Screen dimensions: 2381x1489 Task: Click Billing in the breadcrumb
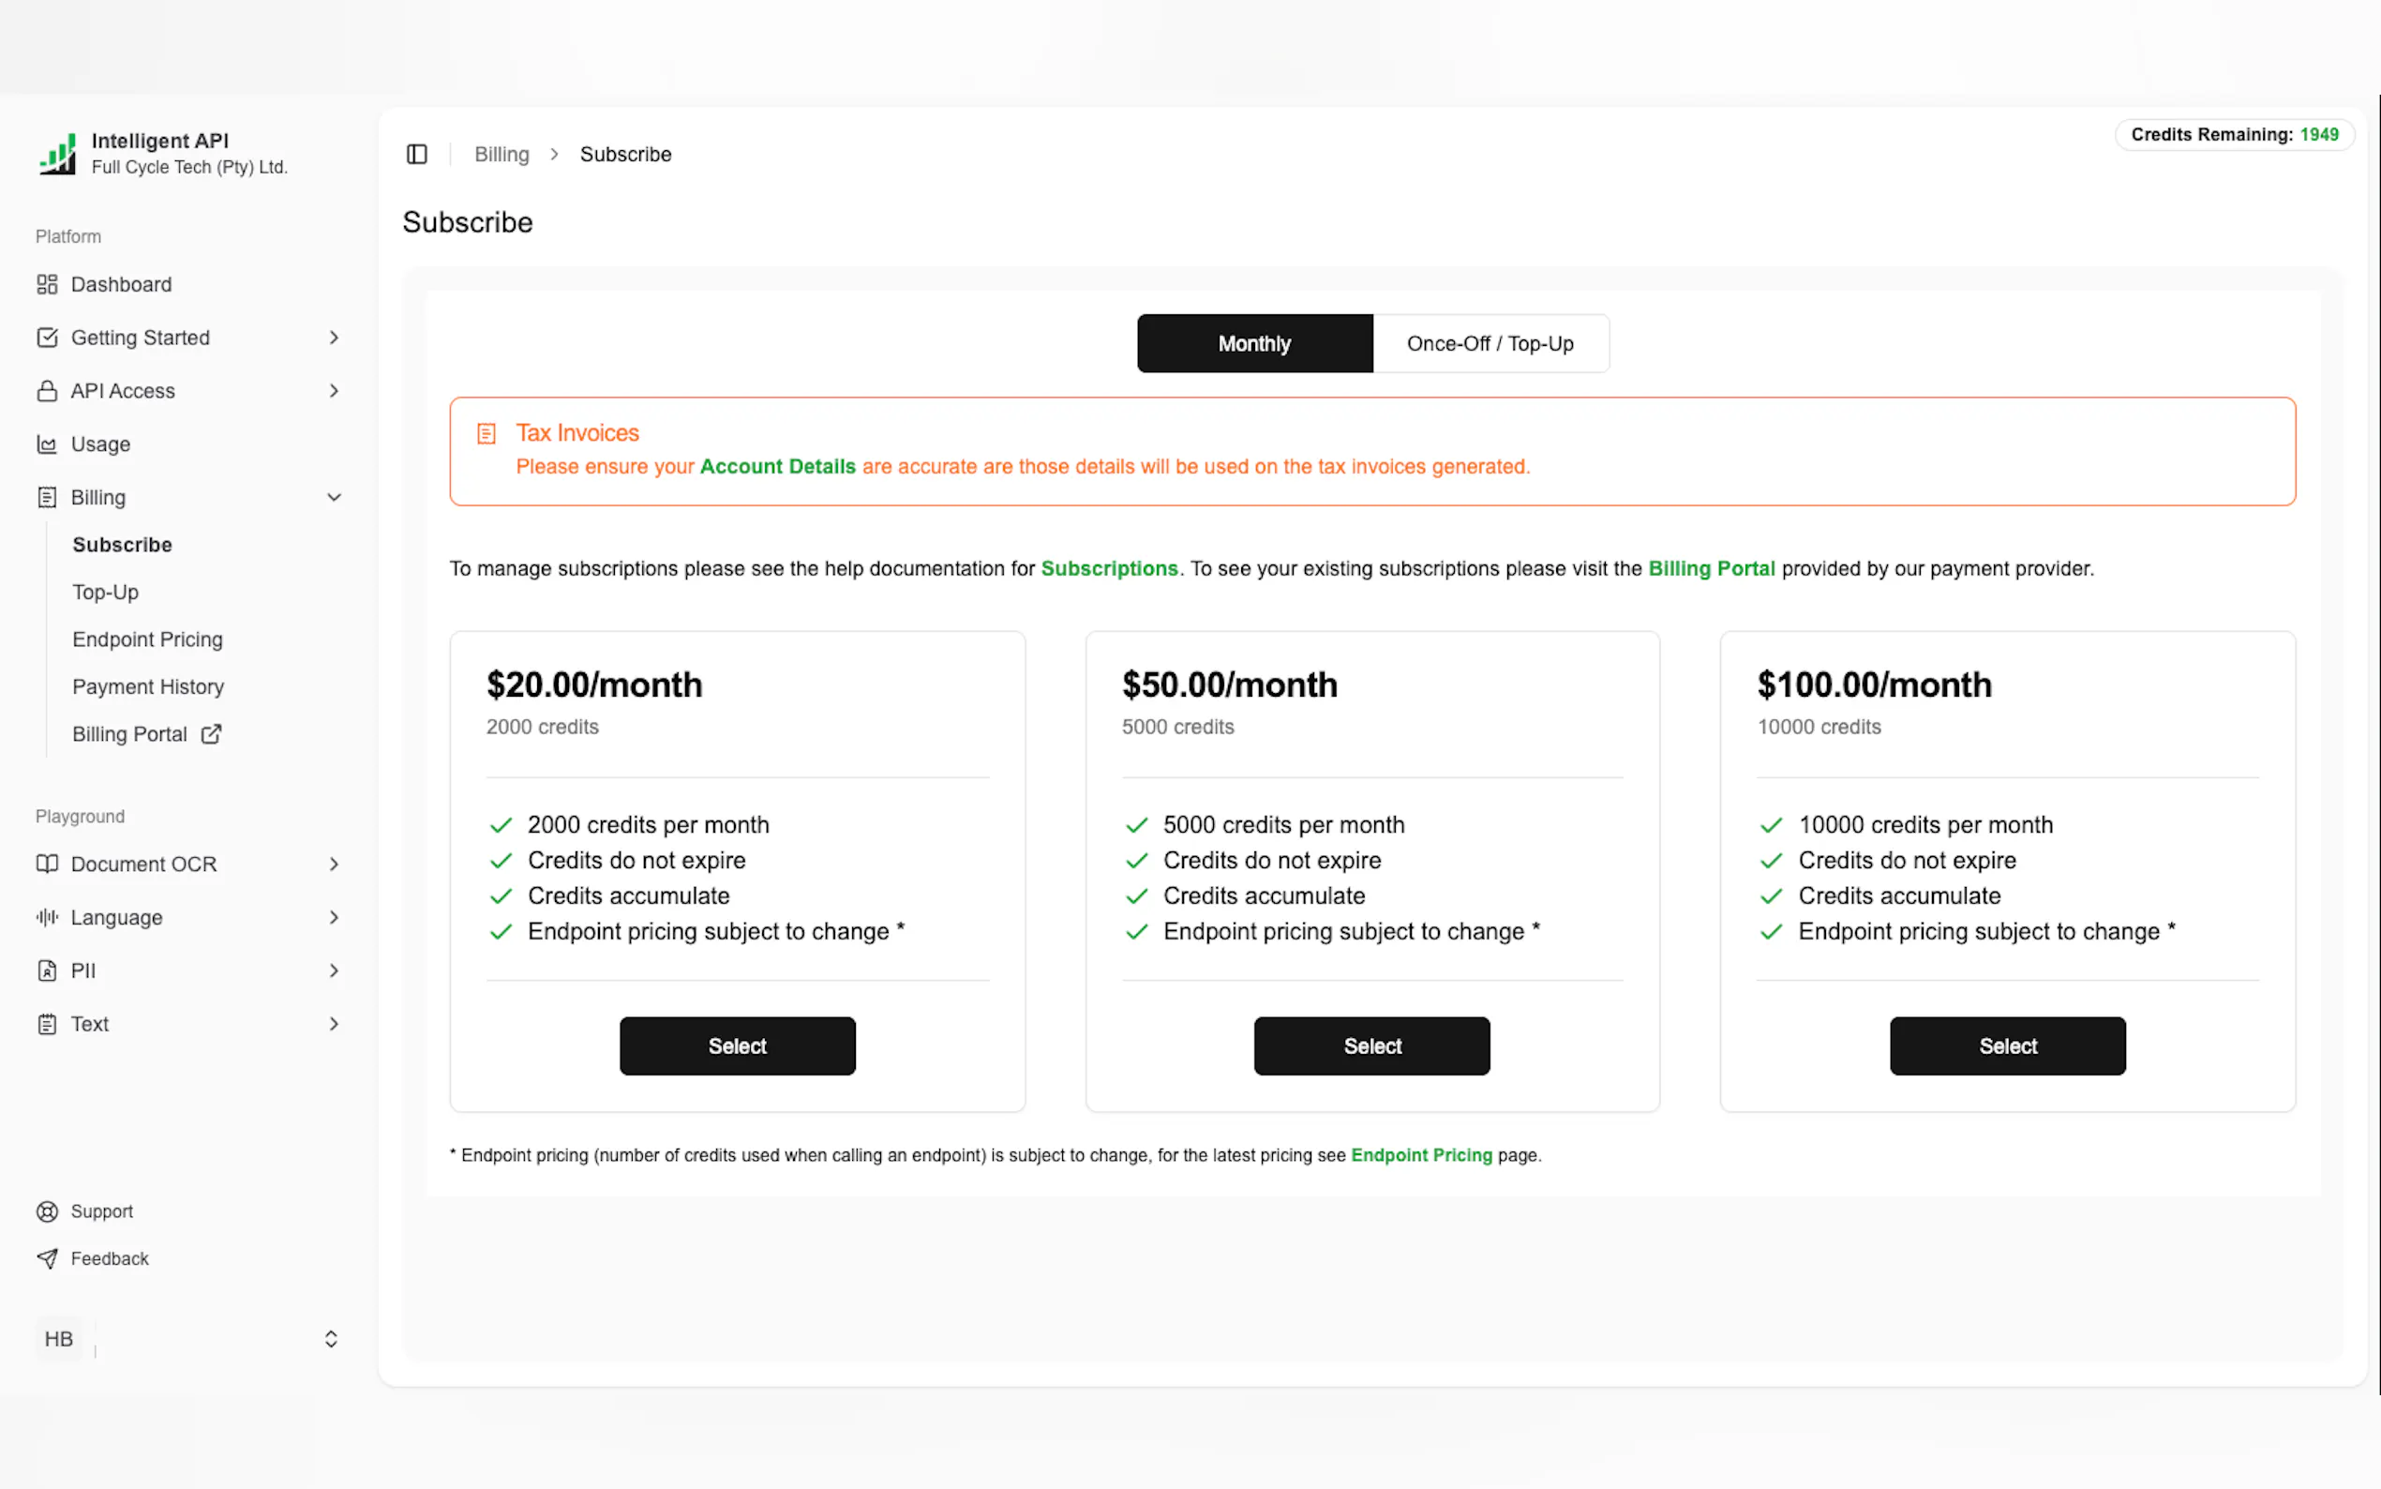coord(501,155)
